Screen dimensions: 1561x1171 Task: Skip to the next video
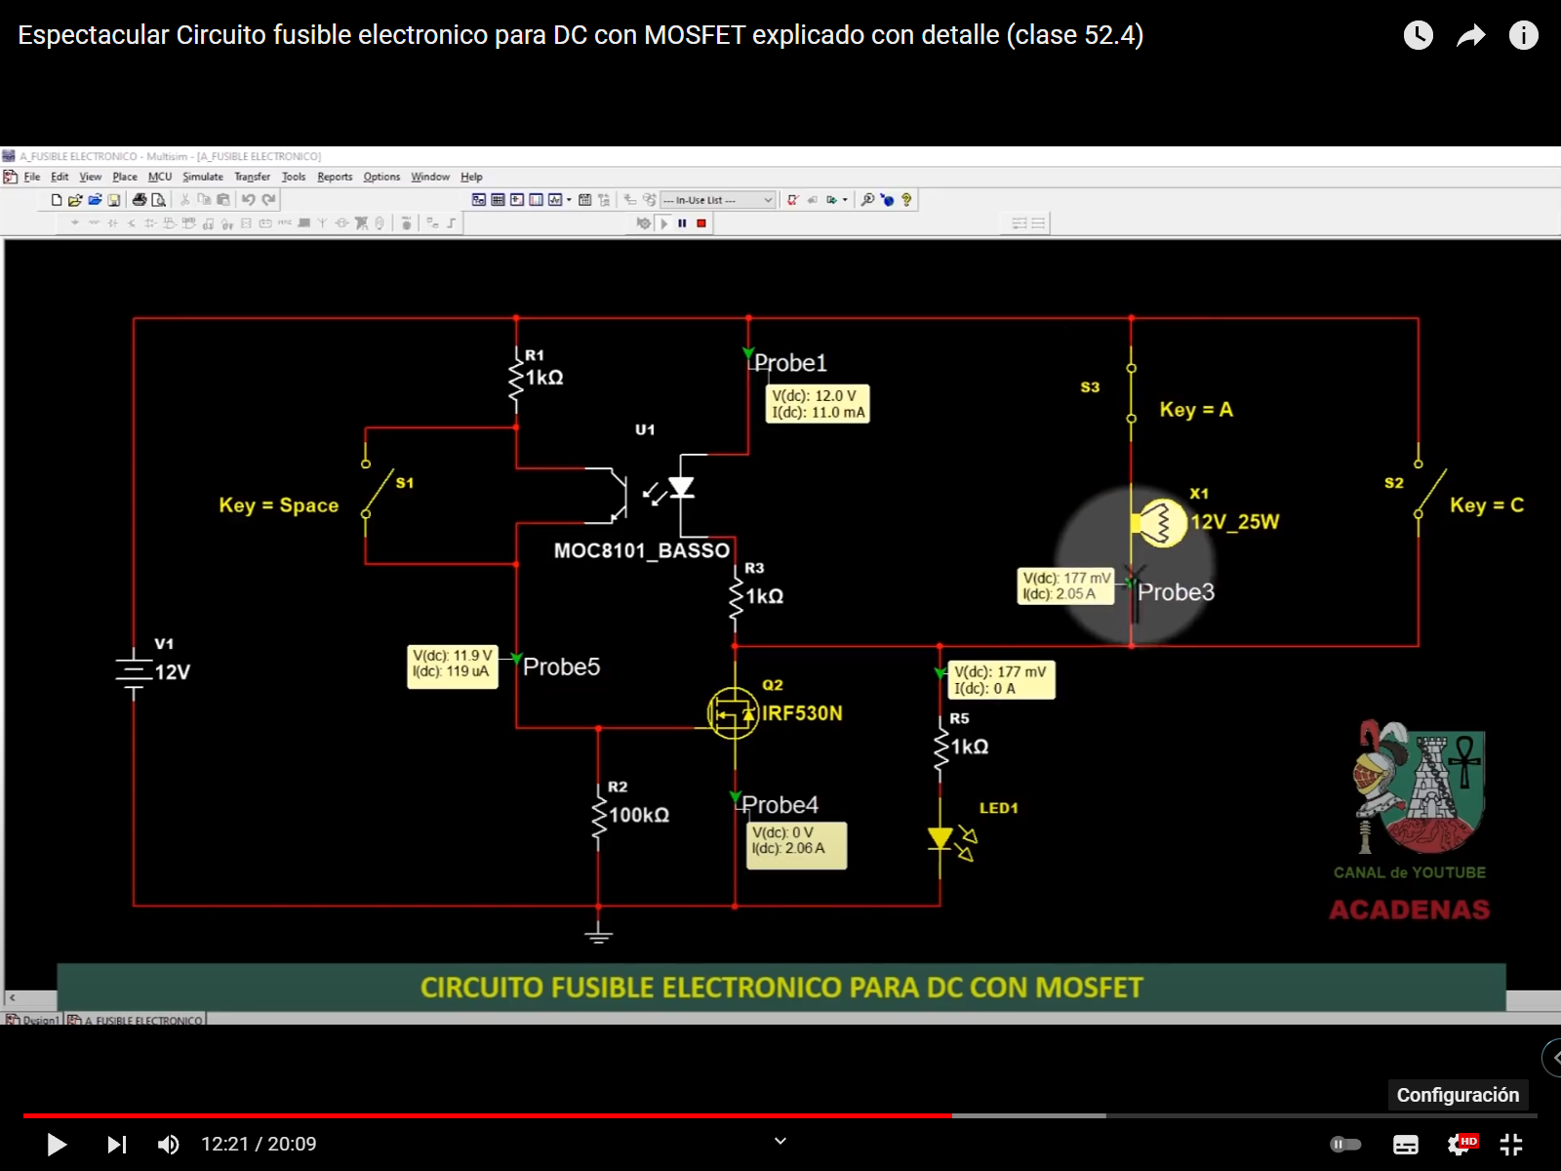pos(116,1145)
